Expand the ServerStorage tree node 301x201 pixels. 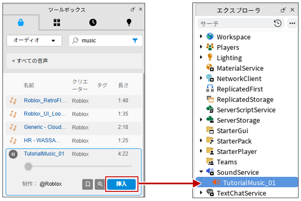tap(201, 120)
